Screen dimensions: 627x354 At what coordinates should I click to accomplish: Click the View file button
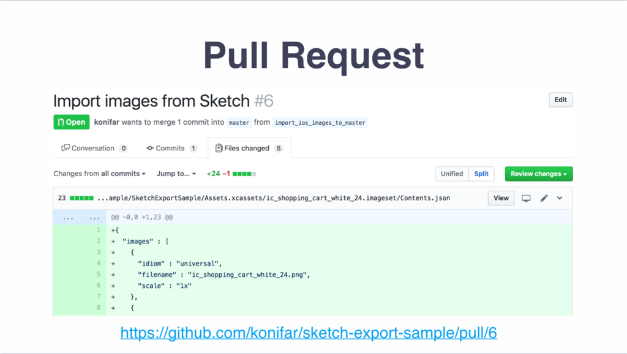tap(501, 198)
